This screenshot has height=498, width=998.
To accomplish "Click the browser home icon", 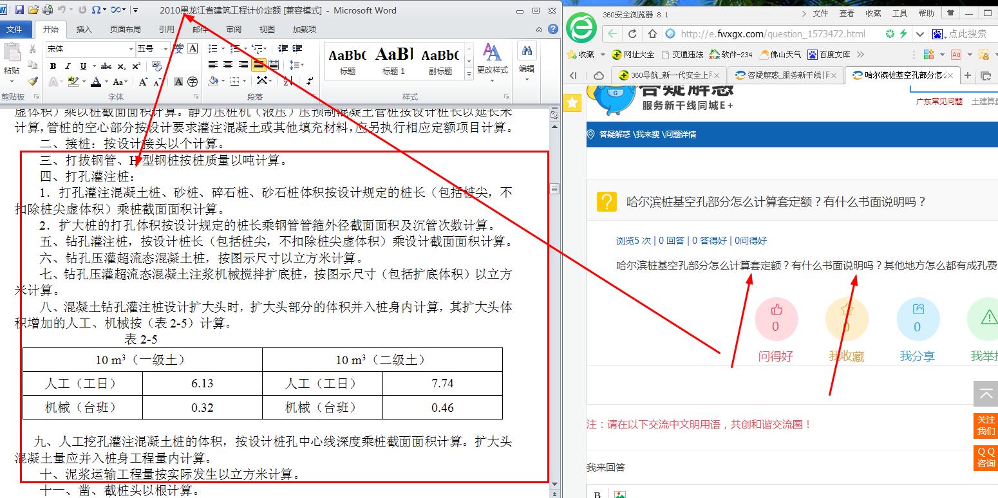I will [652, 34].
